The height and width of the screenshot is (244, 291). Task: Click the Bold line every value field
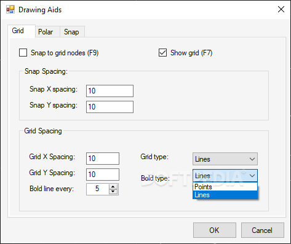(x=98, y=189)
